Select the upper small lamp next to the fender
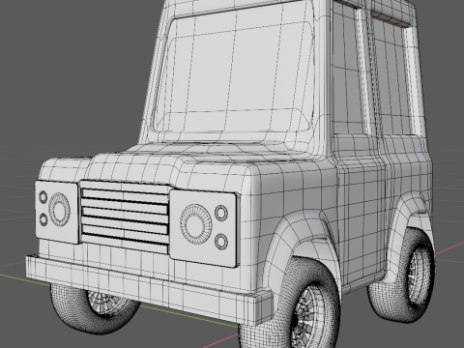Image resolution: width=464 pixels, height=348 pixels. click(221, 213)
